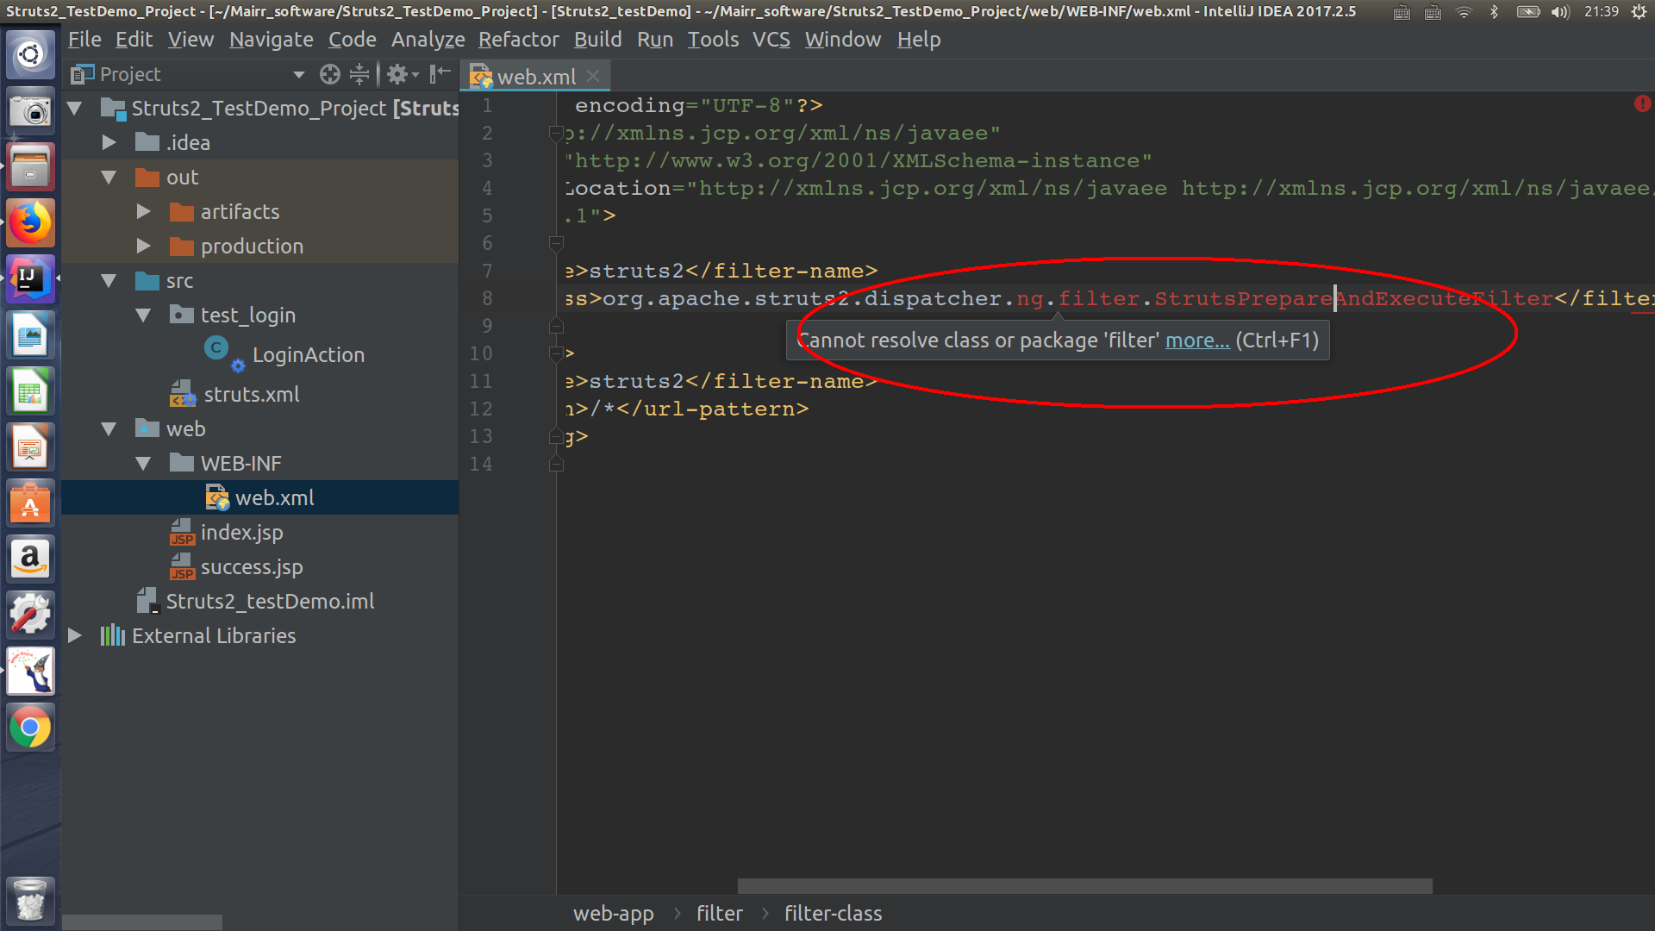This screenshot has width=1655, height=931.
Task: Collapse the WEB-INF folder
Action: (x=144, y=464)
